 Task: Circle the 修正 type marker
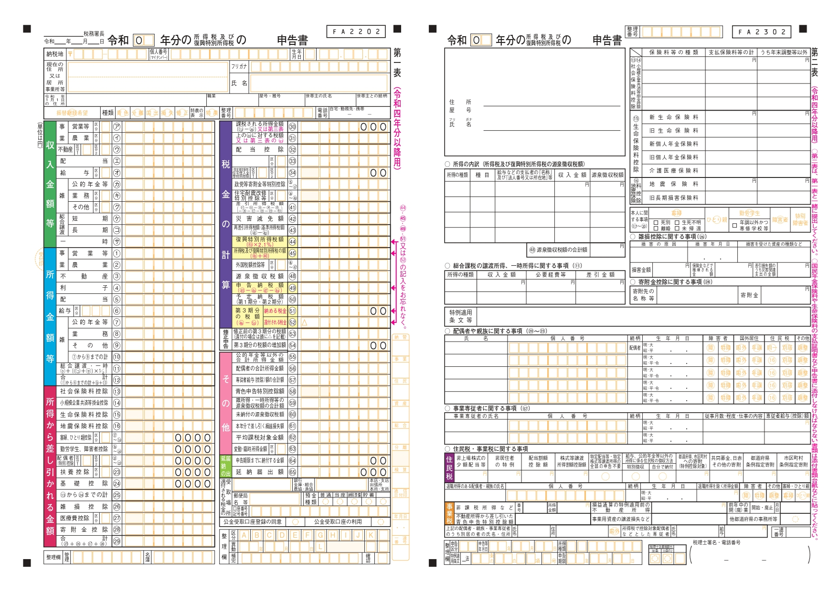click(x=181, y=113)
